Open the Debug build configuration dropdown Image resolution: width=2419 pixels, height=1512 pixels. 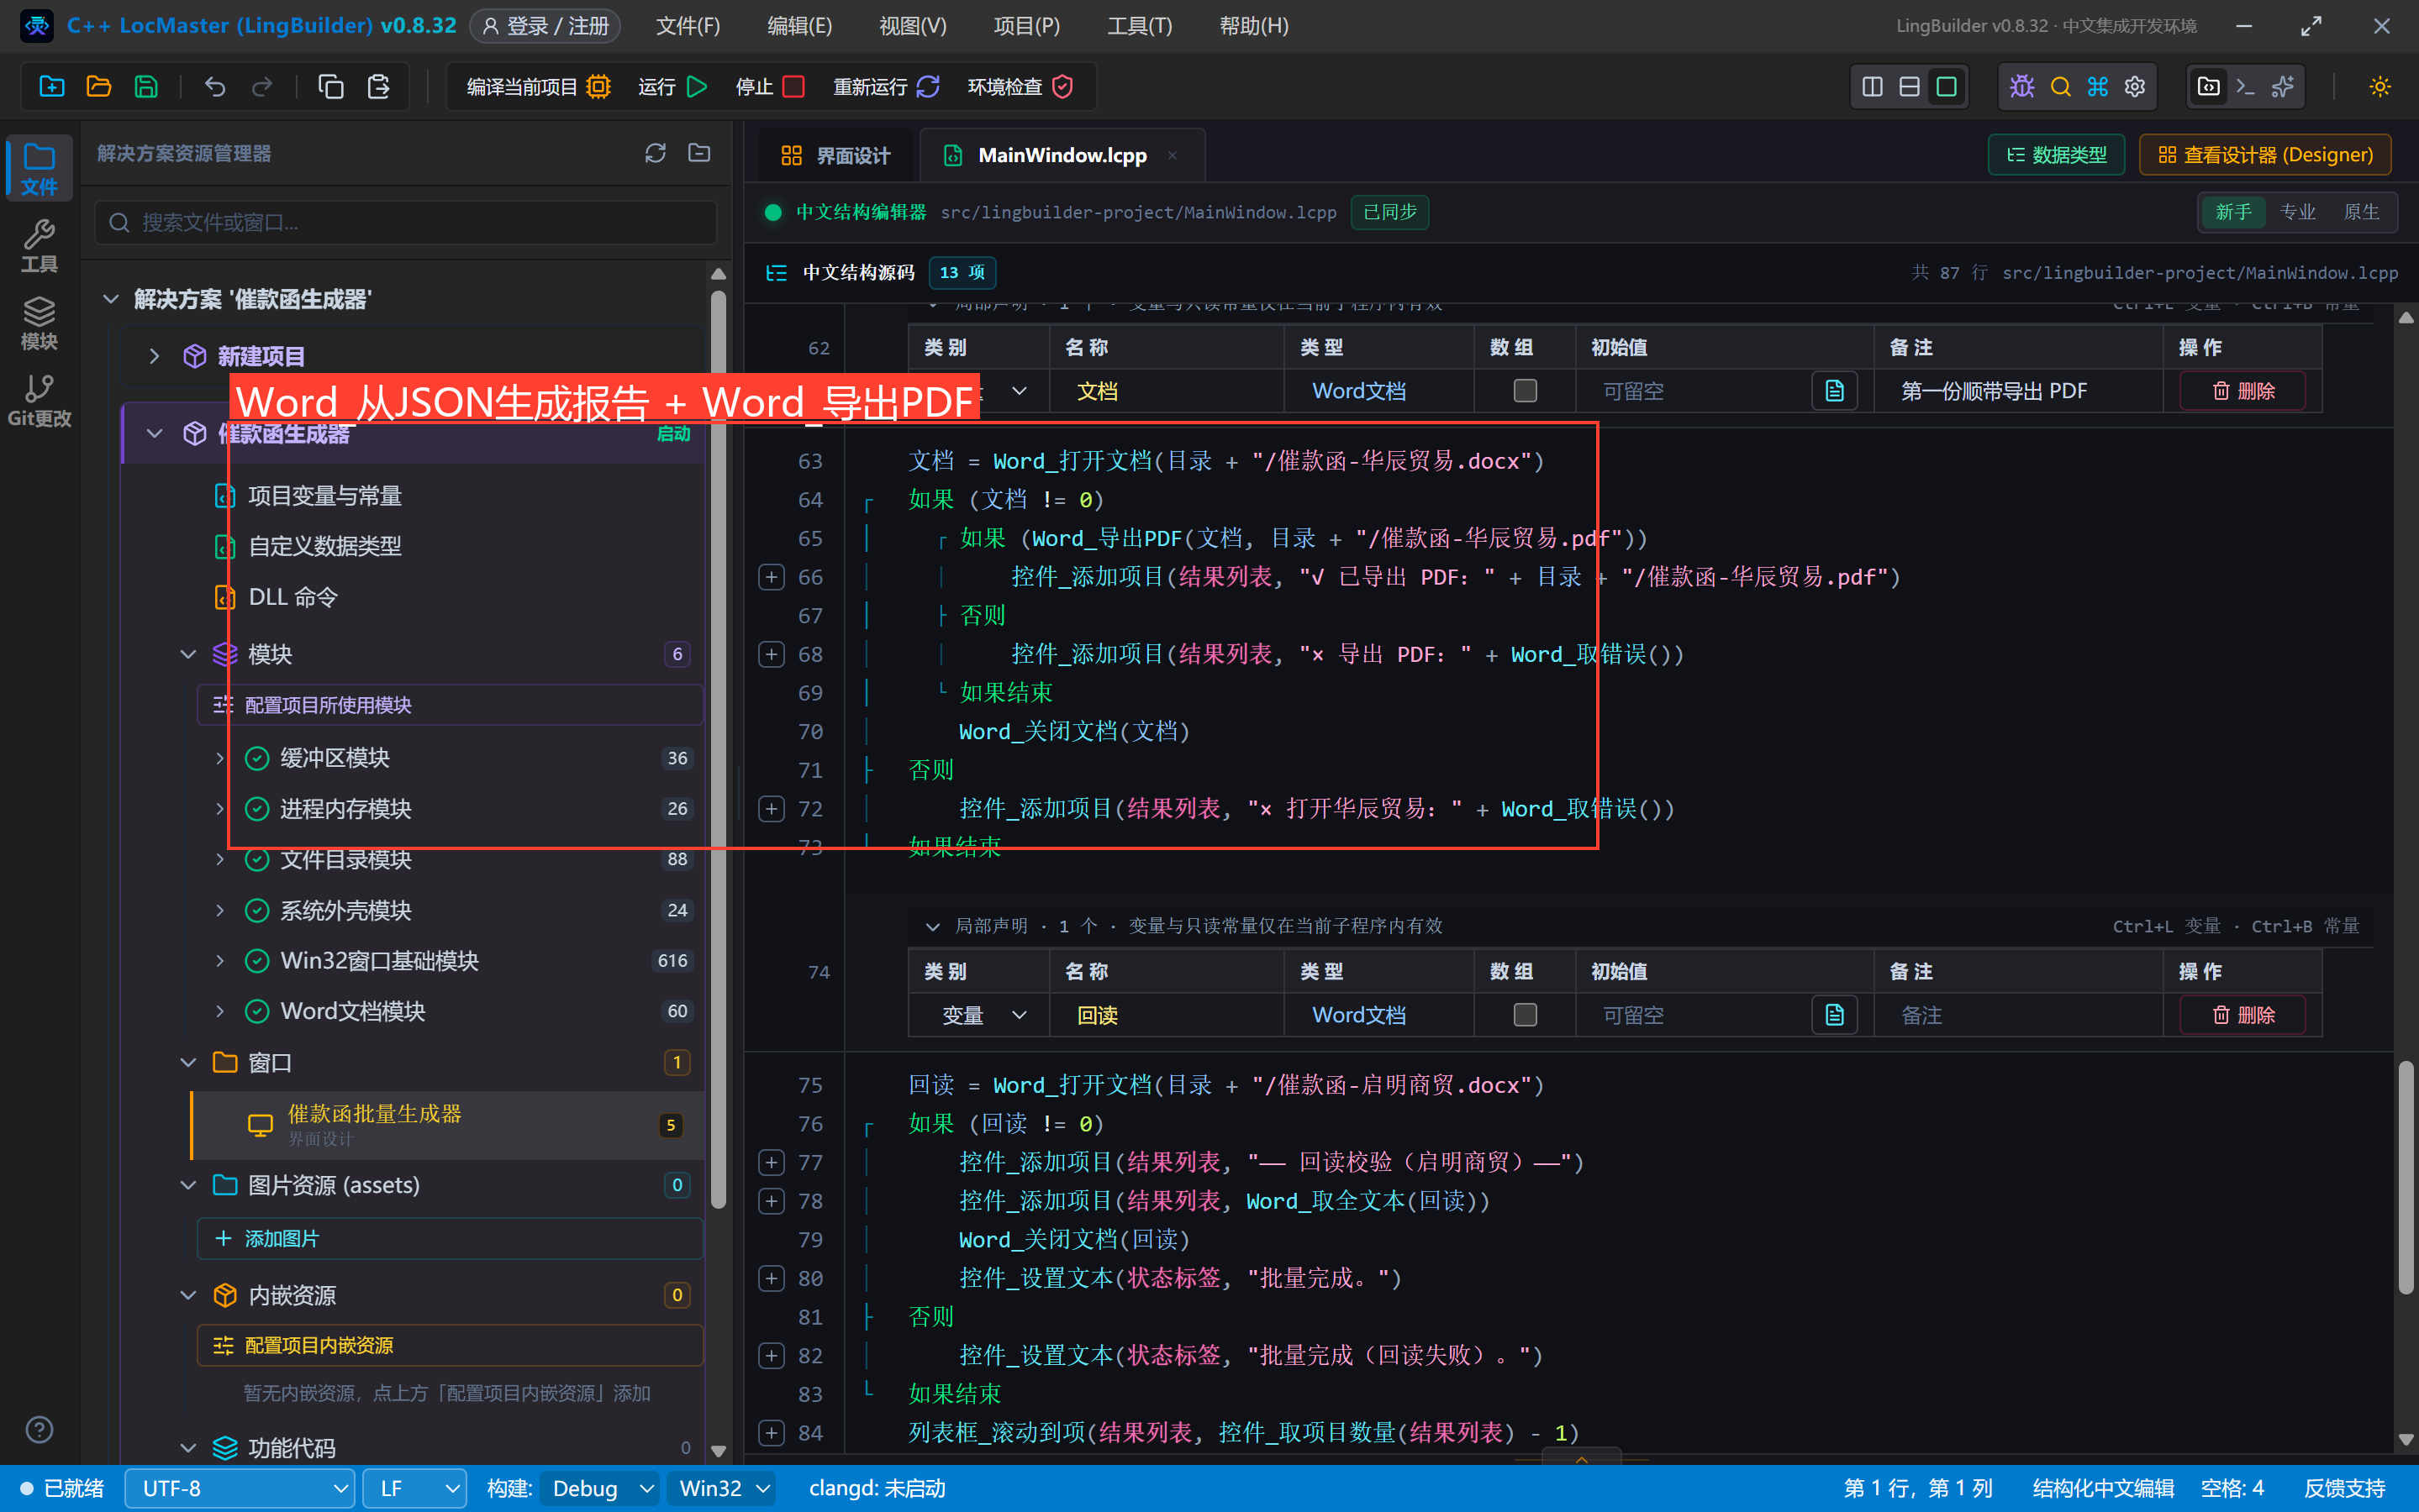click(x=599, y=1488)
